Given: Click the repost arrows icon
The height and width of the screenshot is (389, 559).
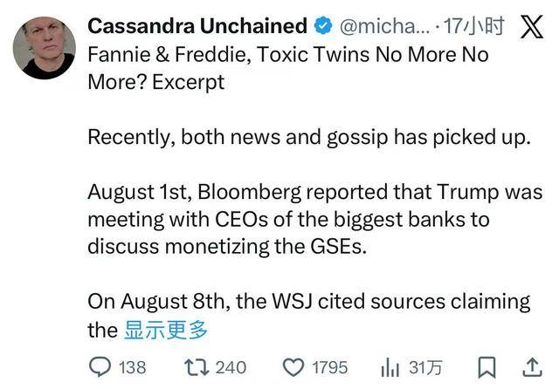Looking at the screenshot, I should pyautogui.click(x=194, y=366).
